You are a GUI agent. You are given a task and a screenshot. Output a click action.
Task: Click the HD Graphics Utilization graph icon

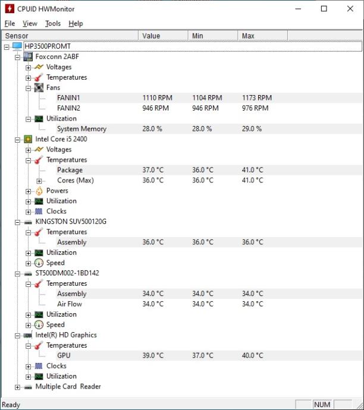pos(39,376)
